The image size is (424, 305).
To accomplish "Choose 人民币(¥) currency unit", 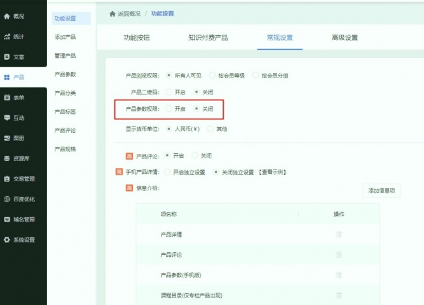I will tap(169, 129).
